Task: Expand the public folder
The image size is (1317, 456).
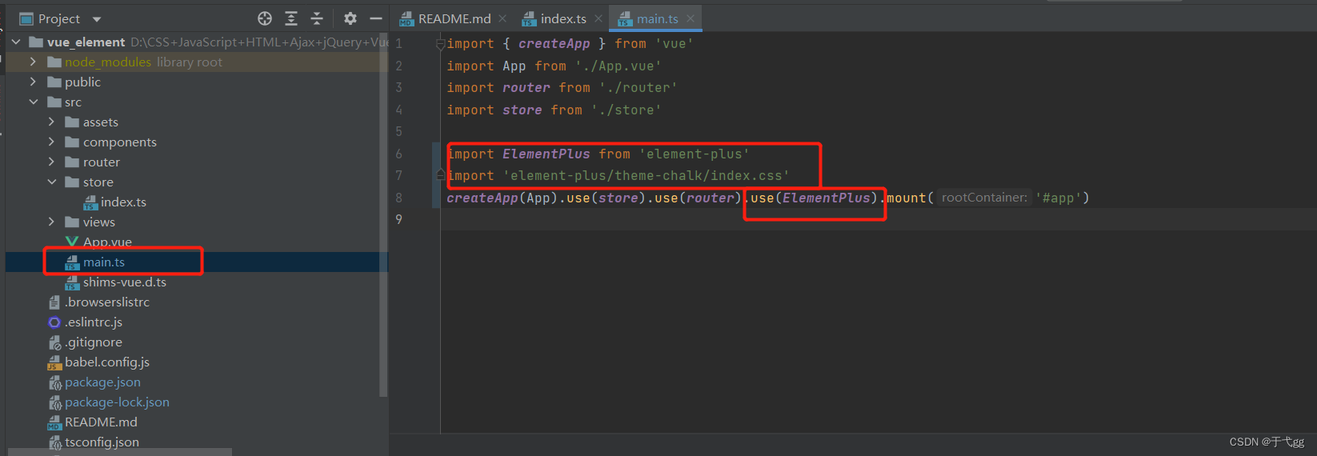Action: pyautogui.click(x=33, y=82)
